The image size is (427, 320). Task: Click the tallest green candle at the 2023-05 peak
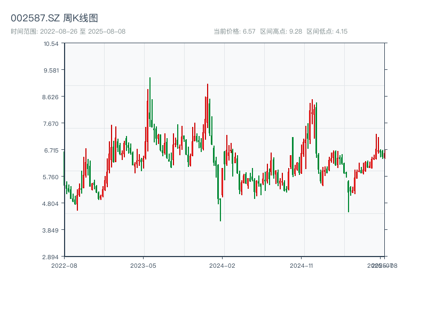(150, 102)
